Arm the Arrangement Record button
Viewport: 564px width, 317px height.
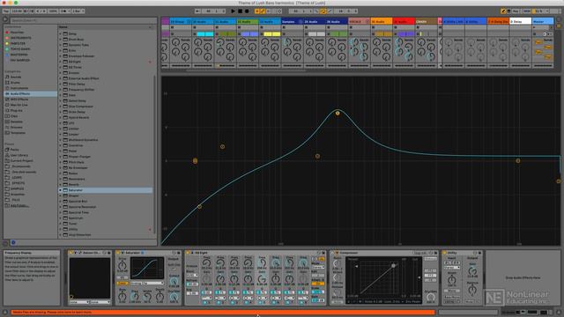[247, 11]
